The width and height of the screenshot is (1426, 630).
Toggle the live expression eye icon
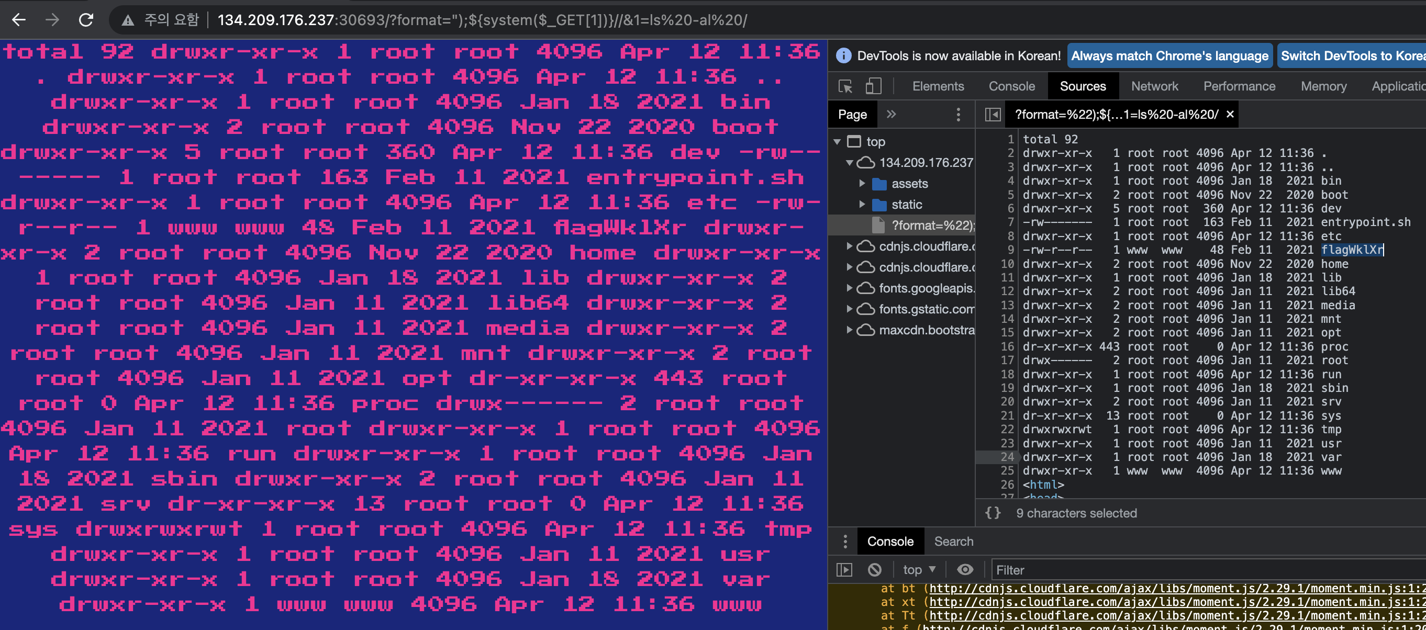click(x=965, y=570)
